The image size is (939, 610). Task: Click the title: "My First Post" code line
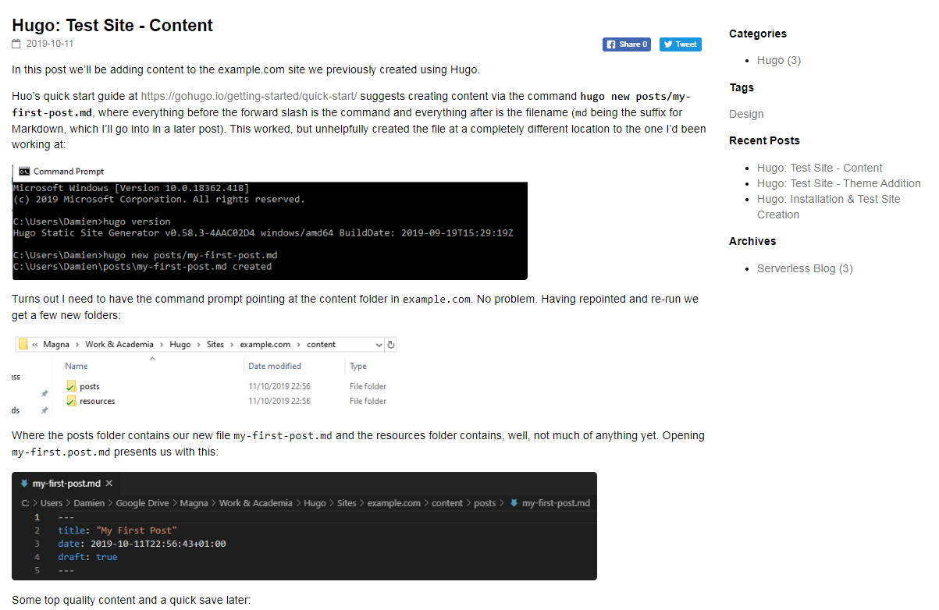(117, 530)
